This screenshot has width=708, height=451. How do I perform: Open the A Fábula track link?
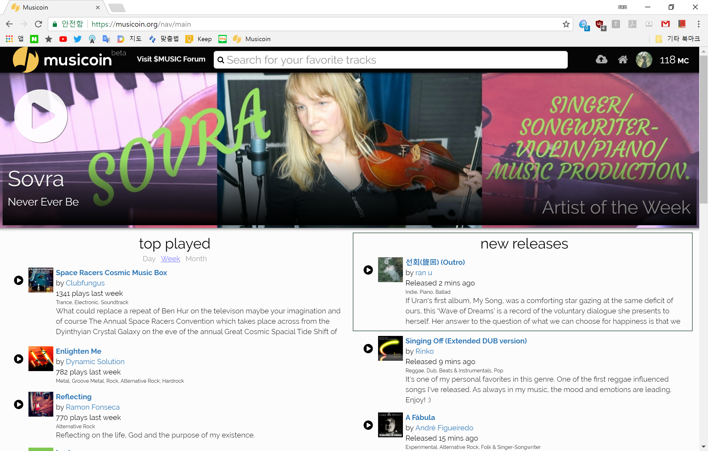tap(420, 417)
